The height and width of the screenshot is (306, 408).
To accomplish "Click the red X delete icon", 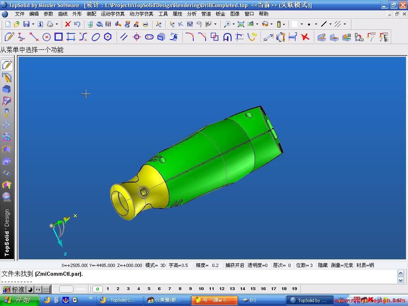I will pyautogui.click(x=68, y=24).
